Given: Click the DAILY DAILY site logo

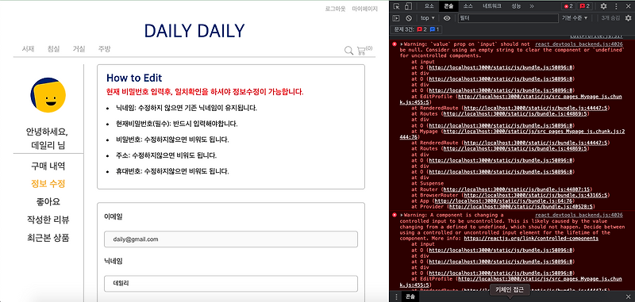Looking at the screenshot, I should 194,31.
